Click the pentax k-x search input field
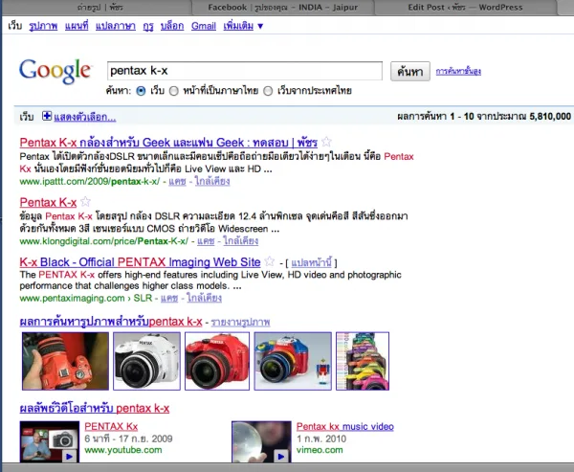The width and height of the screenshot is (574, 472). coord(245,71)
